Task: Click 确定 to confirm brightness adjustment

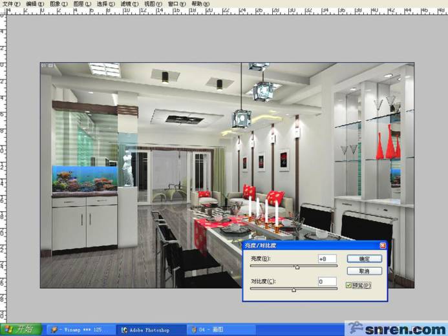Action: click(x=364, y=258)
